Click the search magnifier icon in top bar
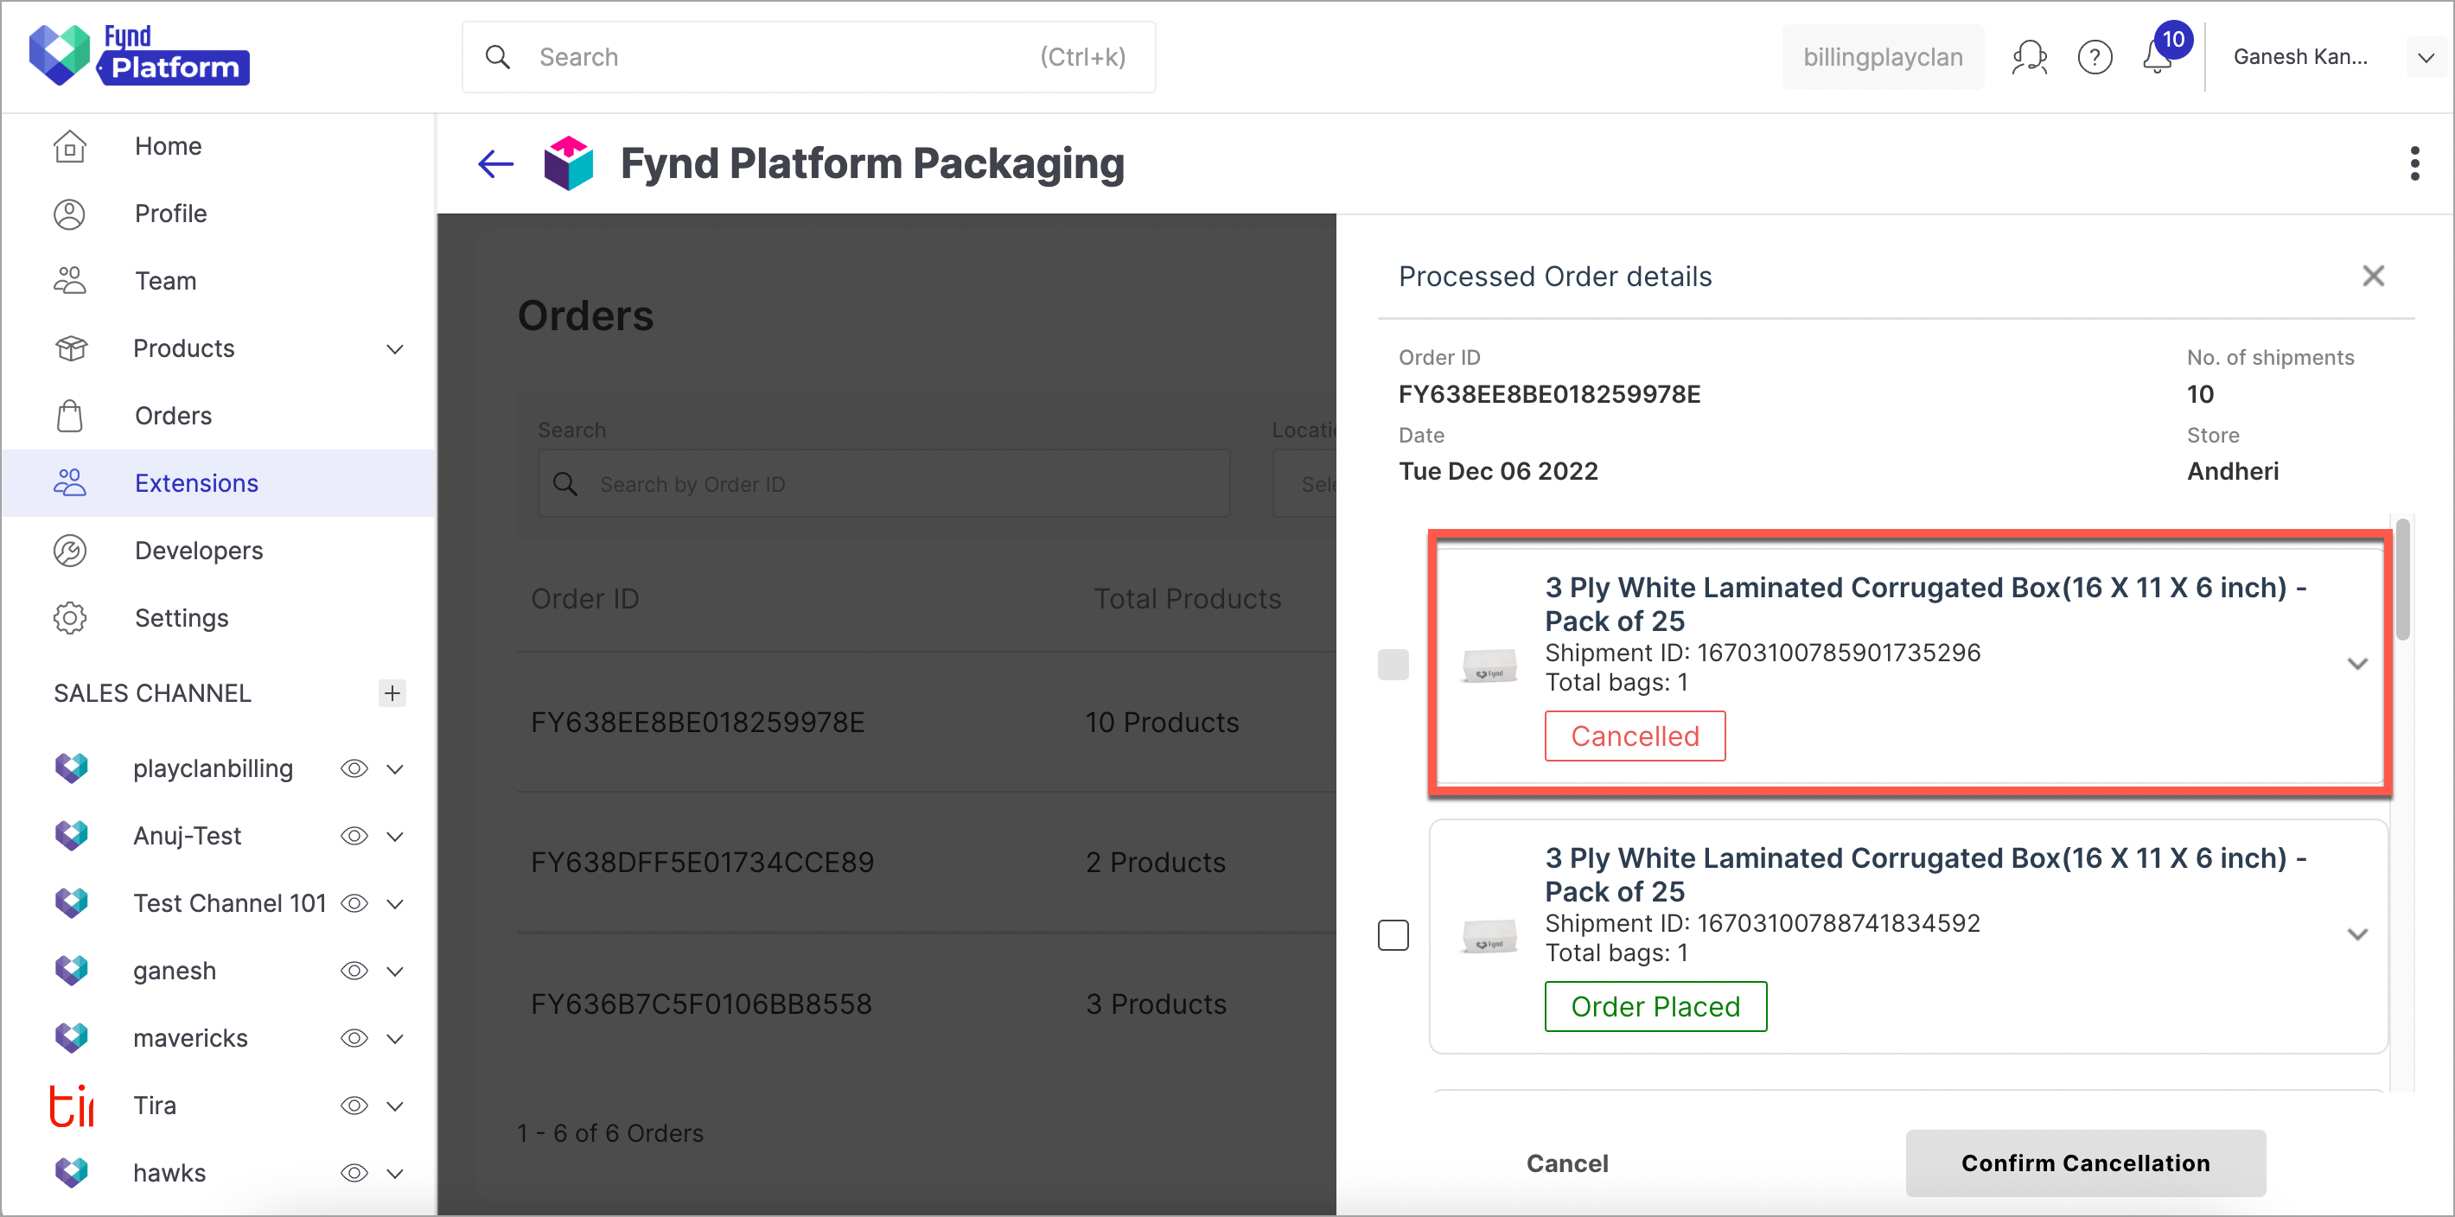This screenshot has height=1217, width=2455. tap(497, 57)
